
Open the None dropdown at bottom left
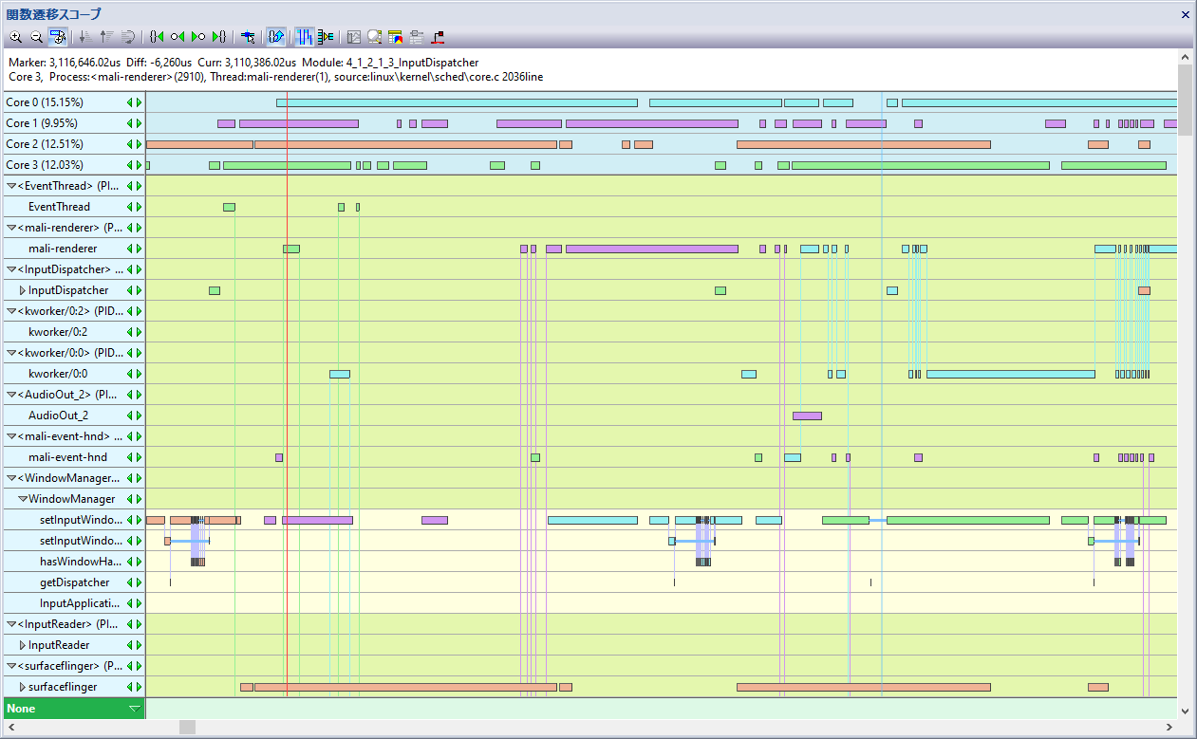135,709
